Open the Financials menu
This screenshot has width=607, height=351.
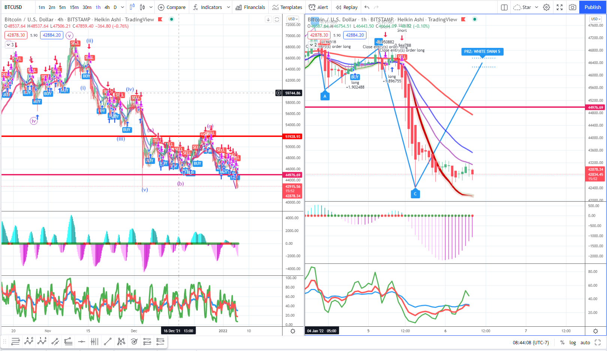(x=250, y=7)
